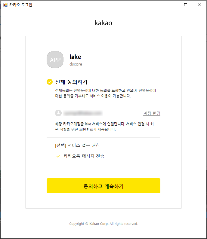Screen dimensions: 207x239
Task: Click the 전체 동의하기 label text
Action: pyautogui.click(x=71, y=82)
